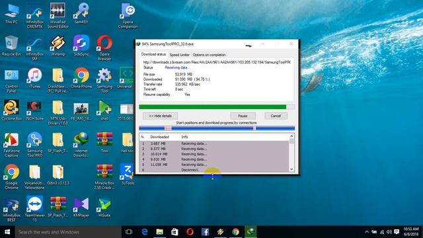Open Task View on taskbar
This screenshot has height=238, width=423.
[129, 232]
